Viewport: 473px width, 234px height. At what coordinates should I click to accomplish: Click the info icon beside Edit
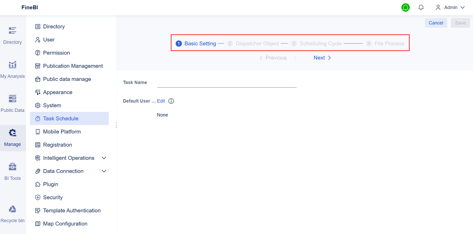(171, 101)
